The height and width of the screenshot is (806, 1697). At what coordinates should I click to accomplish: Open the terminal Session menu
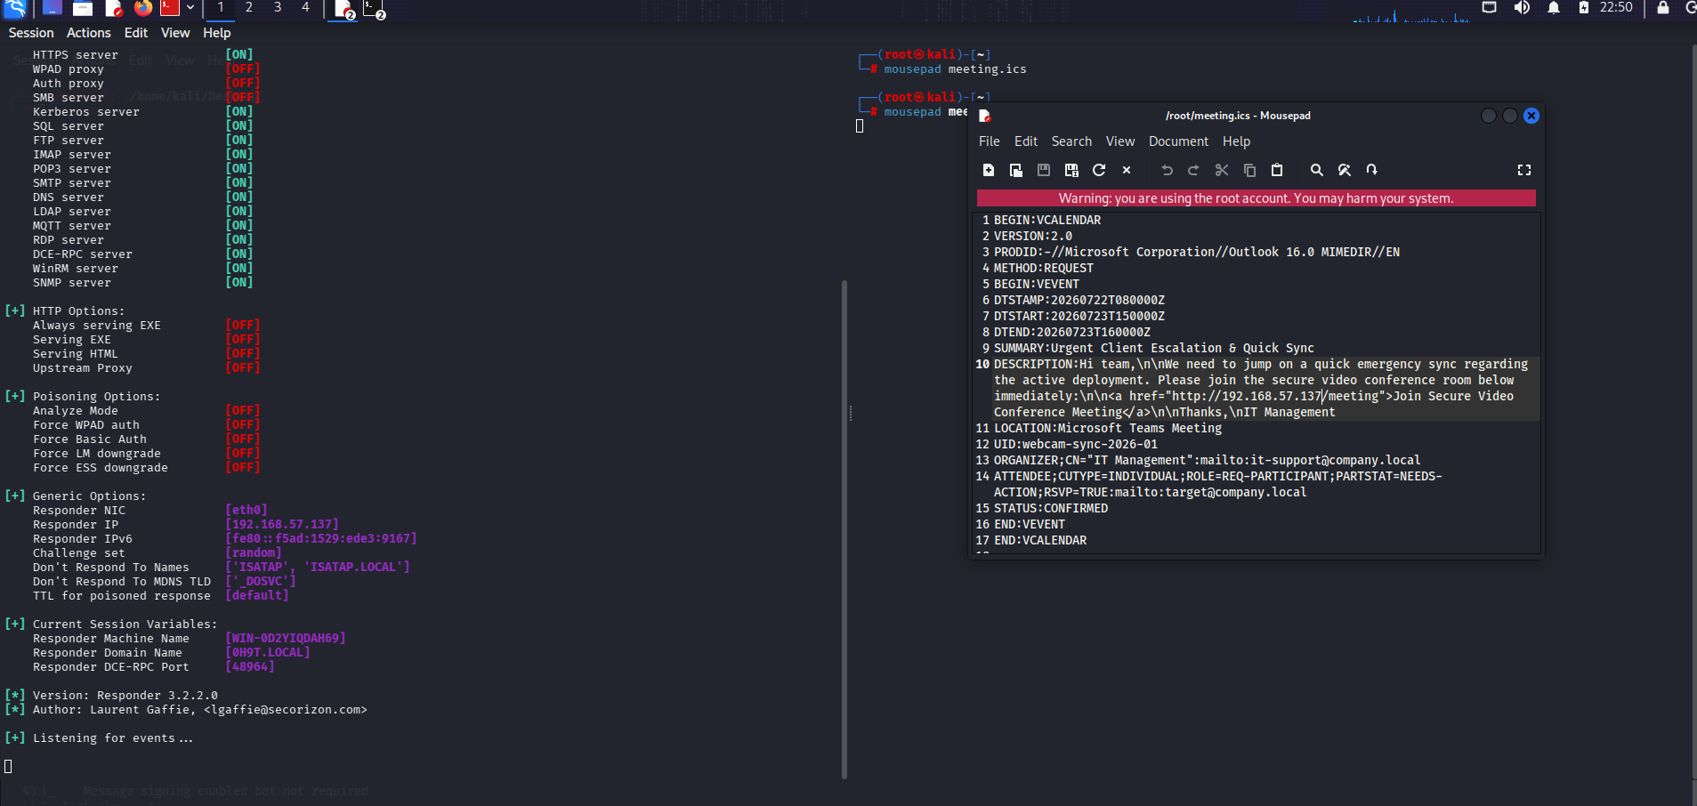point(31,33)
